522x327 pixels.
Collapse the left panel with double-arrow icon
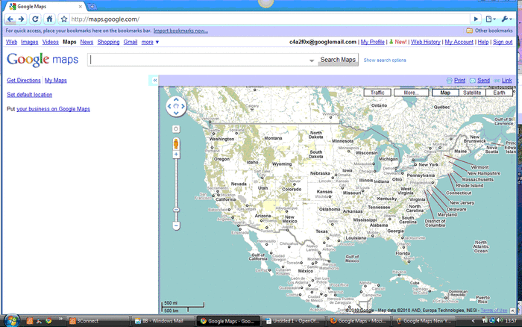(155, 81)
